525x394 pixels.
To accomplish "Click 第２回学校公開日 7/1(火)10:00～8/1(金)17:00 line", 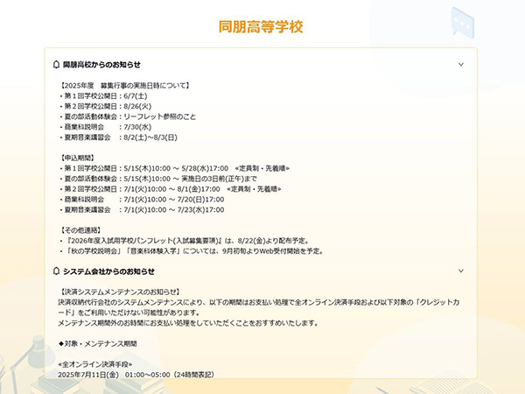I will (x=171, y=189).
